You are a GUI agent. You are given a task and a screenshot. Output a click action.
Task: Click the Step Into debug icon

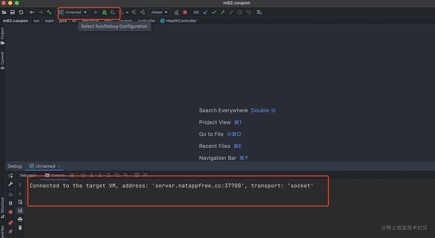pos(91,175)
